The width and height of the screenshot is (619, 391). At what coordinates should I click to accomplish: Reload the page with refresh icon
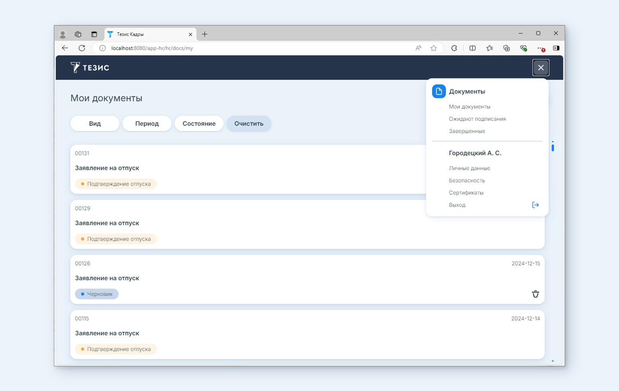[x=82, y=48]
